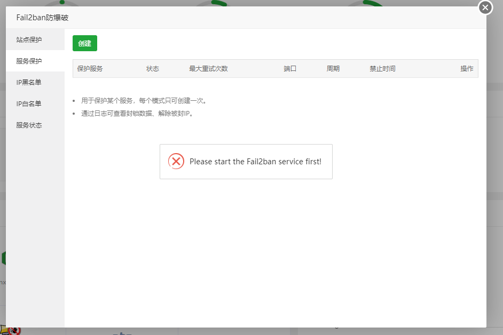This screenshot has width=503, height=335.
Task: Click the 端口 column header
Action: (289, 69)
